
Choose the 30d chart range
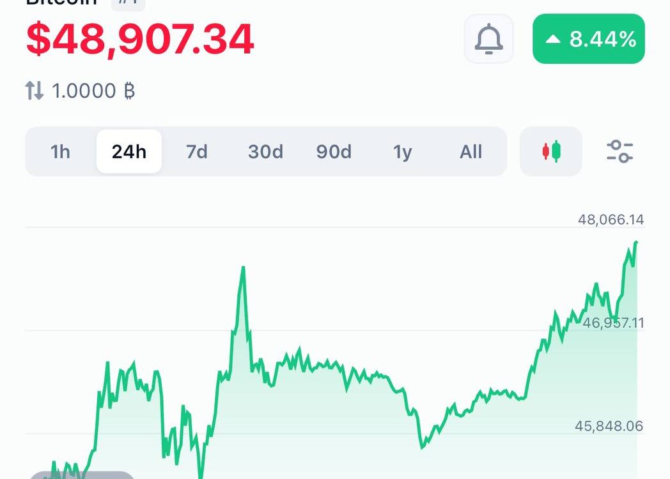point(265,151)
